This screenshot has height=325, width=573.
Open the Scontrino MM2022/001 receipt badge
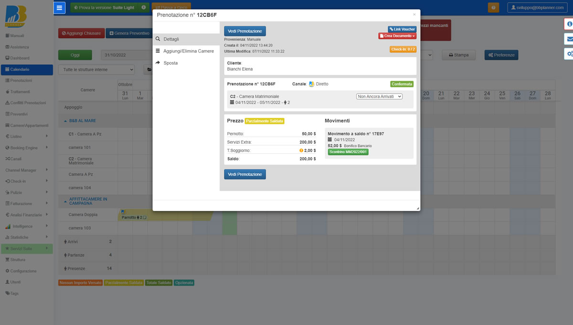coord(348,152)
